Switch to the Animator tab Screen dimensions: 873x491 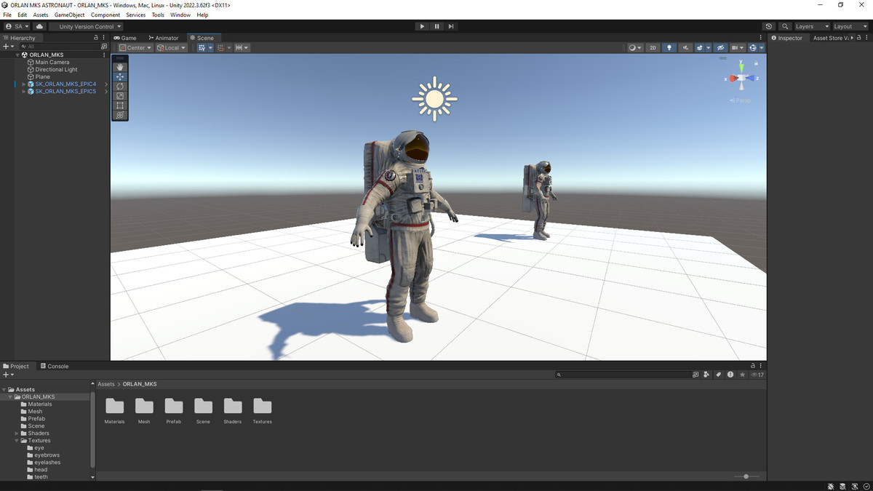point(164,38)
